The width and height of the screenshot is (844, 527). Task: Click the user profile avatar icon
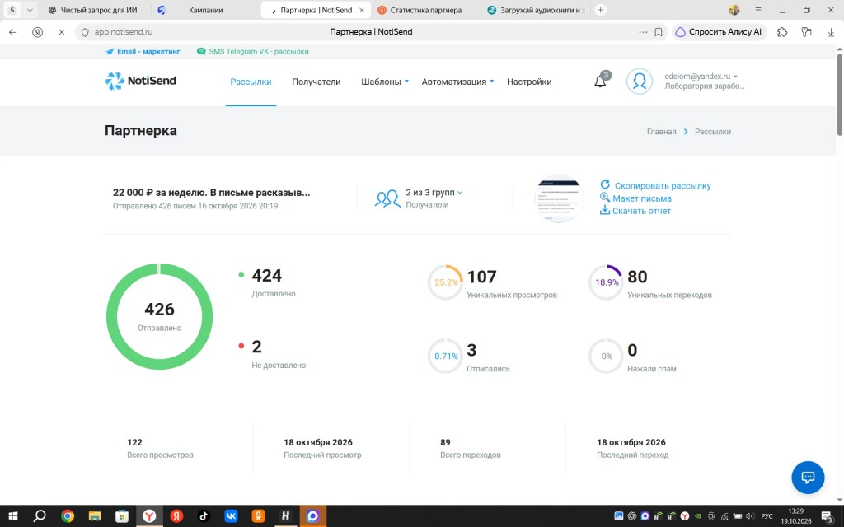[640, 82]
